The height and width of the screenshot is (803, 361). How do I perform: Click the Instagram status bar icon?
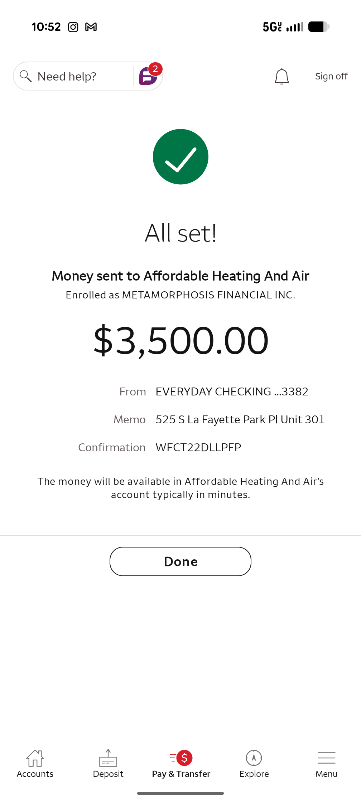73,27
